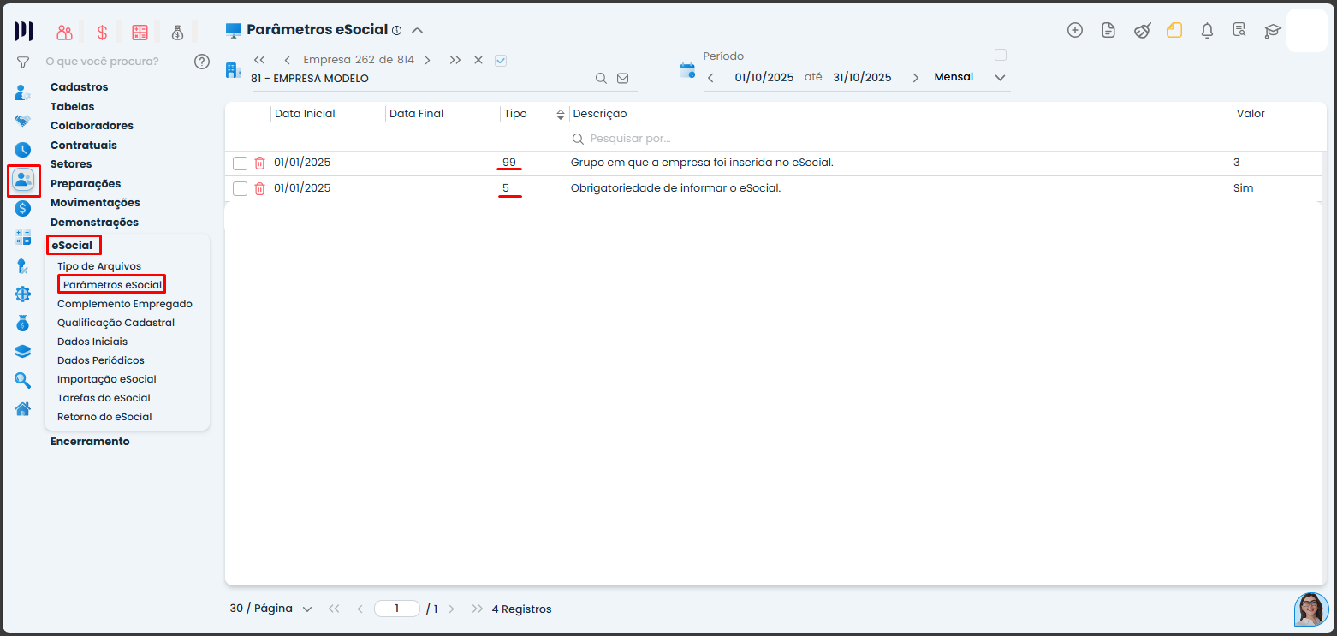The image size is (1337, 636).
Task: Open the red calculator shortcut at top
Action: (140, 33)
